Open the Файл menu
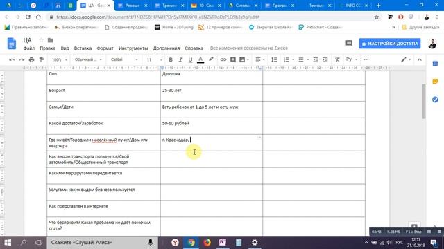This screenshot has width=444, height=249. click(x=29, y=48)
